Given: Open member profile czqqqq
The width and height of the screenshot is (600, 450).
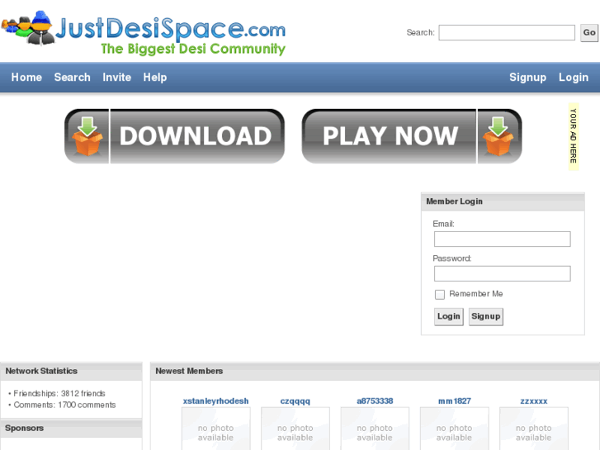Looking at the screenshot, I should point(295,401).
